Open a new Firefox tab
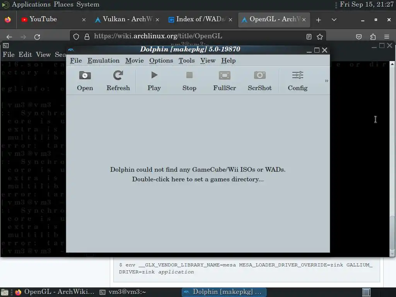396x297 pixels. tap(319, 20)
